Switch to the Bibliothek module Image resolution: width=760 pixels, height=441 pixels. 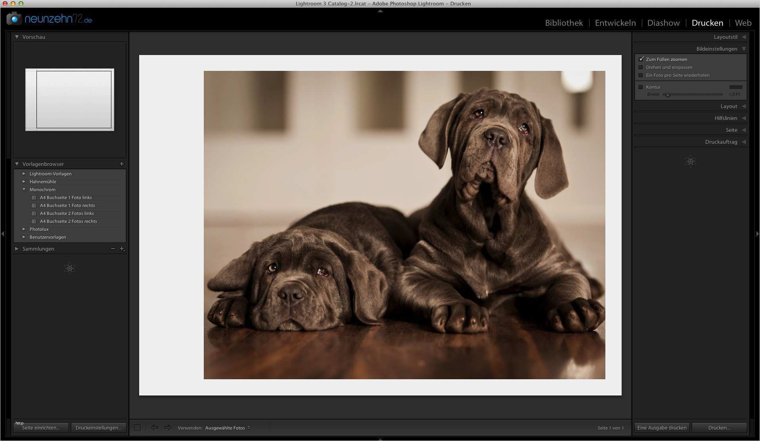tap(564, 23)
